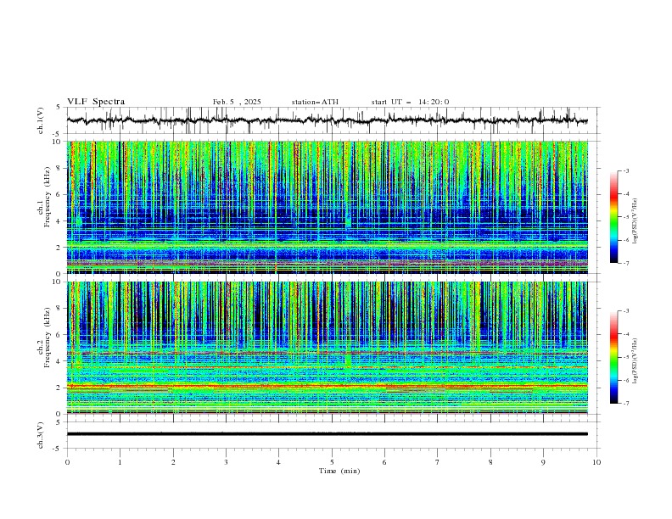Click time axis tick label '3'
The height and width of the screenshot is (519, 672).
click(226, 462)
